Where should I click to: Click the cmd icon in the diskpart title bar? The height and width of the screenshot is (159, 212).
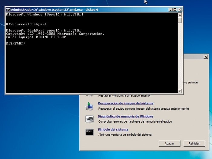[8, 10]
